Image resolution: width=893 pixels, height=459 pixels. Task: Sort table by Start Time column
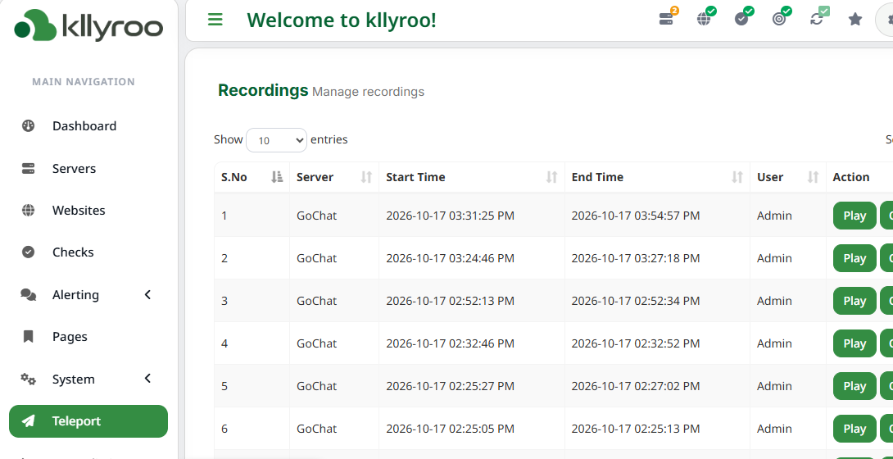472,177
